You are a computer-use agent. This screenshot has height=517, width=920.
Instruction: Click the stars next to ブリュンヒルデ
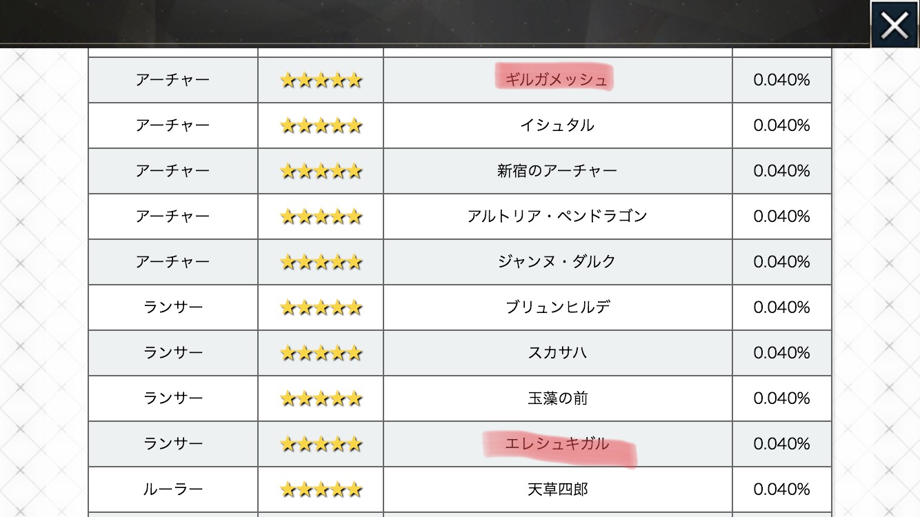[321, 307]
